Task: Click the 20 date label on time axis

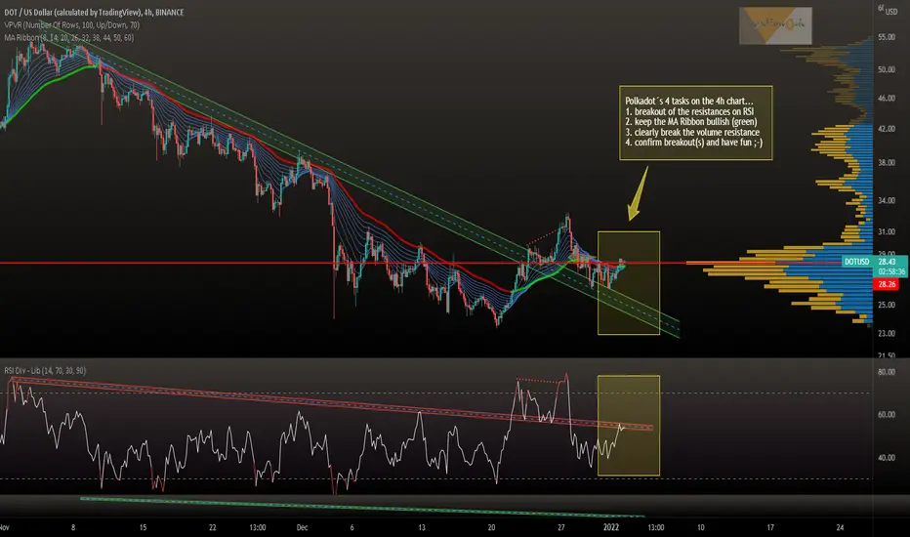Action: (491, 527)
